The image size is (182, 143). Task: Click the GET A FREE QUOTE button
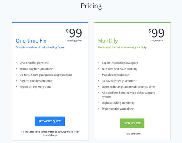50,121
